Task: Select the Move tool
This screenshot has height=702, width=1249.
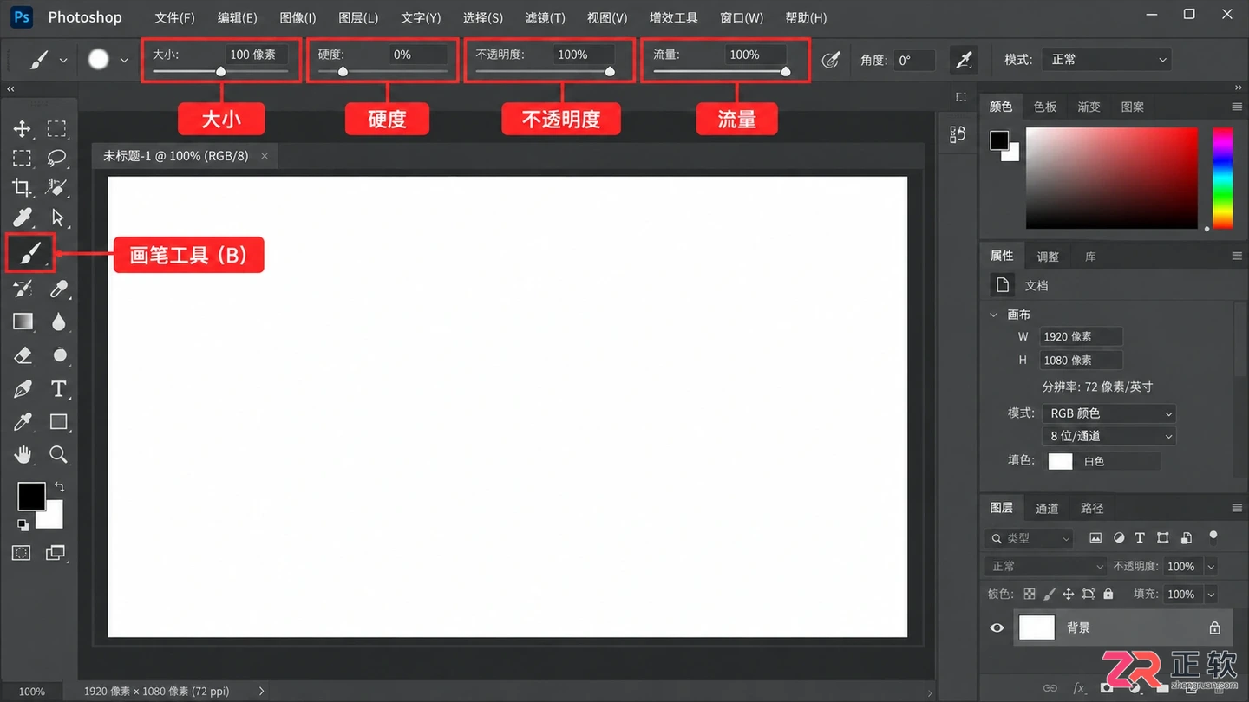Action: pyautogui.click(x=23, y=129)
